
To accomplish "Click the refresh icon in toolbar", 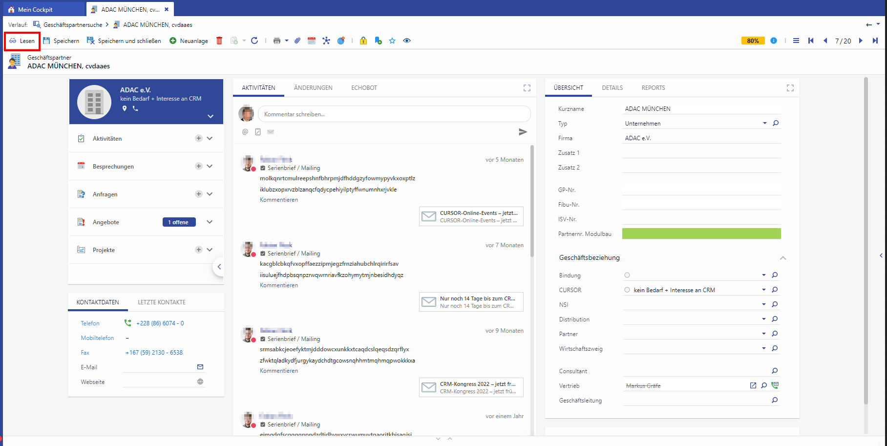I will pyautogui.click(x=254, y=41).
